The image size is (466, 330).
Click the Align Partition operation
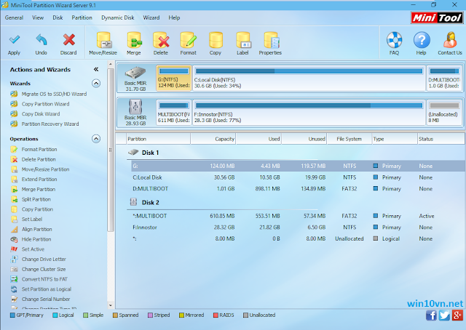37,230
